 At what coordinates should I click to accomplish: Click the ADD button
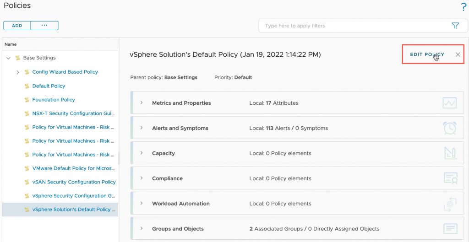(17, 26)
